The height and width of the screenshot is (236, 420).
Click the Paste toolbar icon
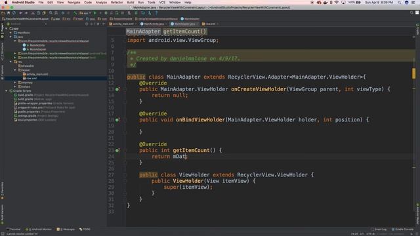point(44,13)
